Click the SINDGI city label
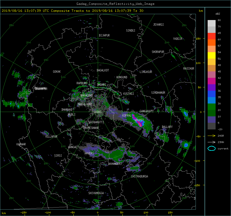 (x=131, y=31)
